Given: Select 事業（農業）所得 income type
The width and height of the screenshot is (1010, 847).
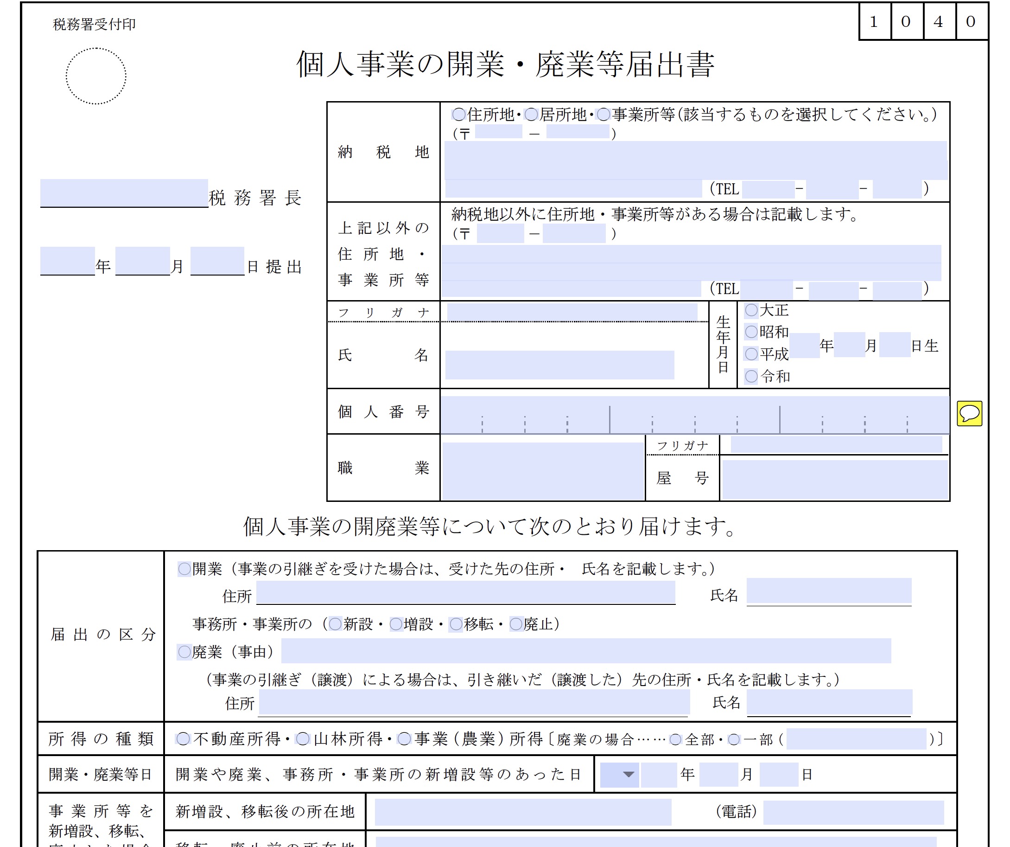Looking at the screenshot, I should click(405, 739).
